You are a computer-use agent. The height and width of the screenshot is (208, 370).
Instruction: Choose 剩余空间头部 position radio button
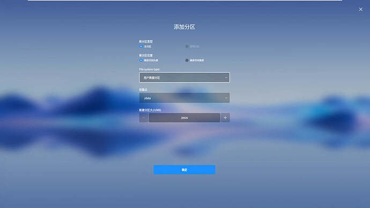[141, 61]
